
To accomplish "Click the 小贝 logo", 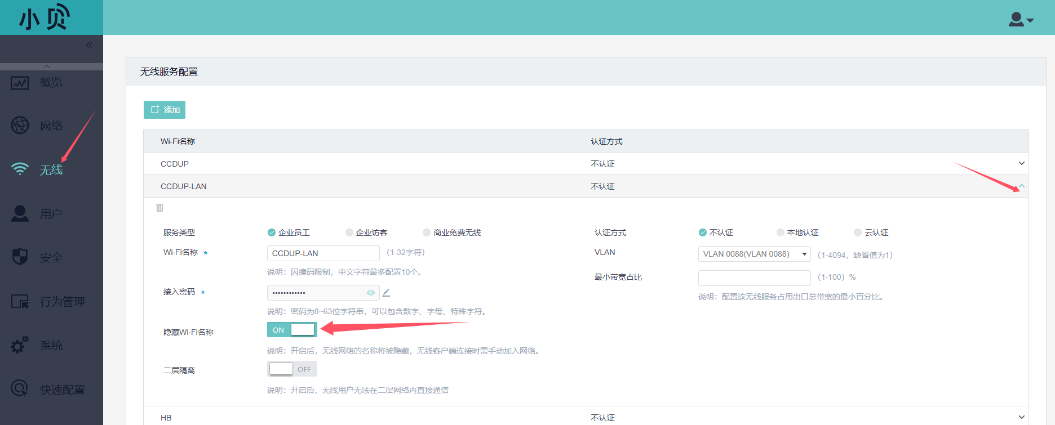I will click(45, 18).
